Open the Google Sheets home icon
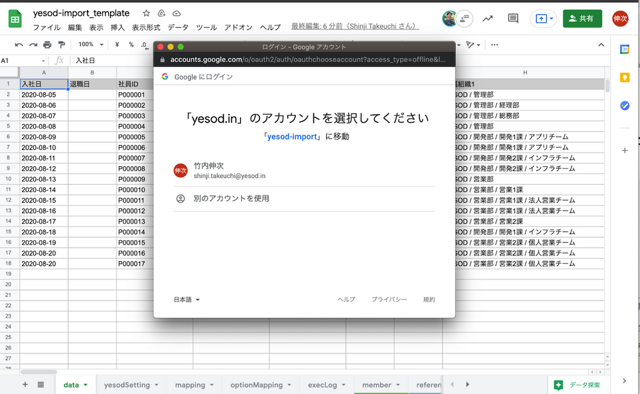Screen dimensions: 640x394 click(15, 19)
